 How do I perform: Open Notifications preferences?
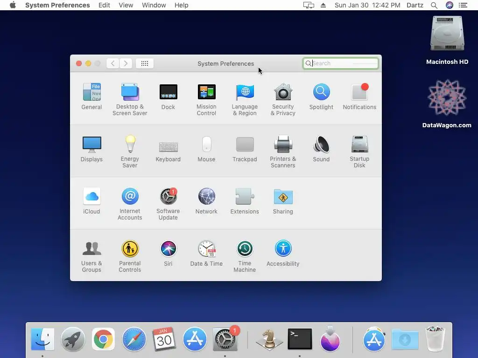[x=359, y=96]
